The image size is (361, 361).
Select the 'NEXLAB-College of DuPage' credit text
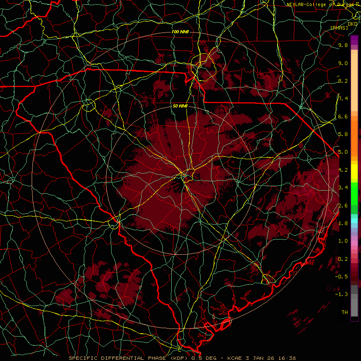(x=320, y=4)
